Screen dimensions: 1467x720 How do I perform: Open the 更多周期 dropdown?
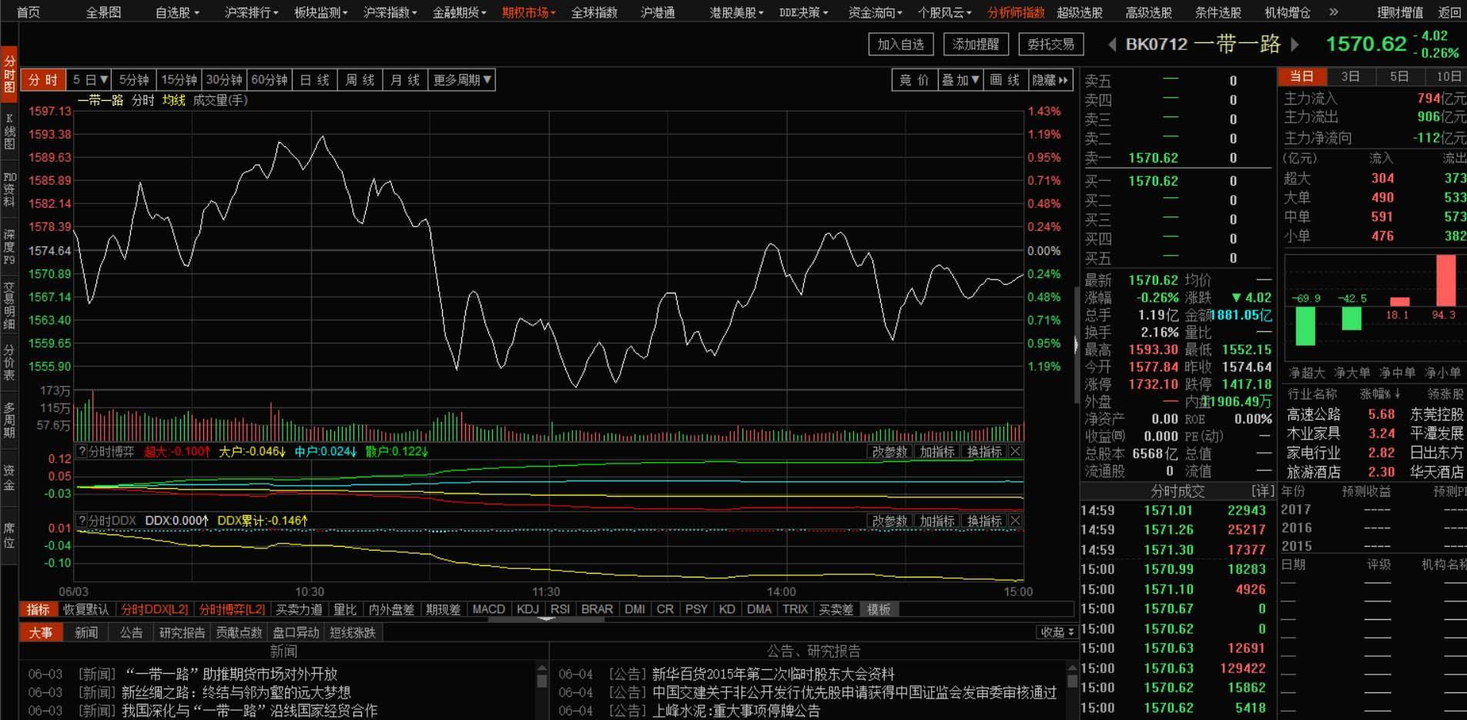[x=461, y=80]
